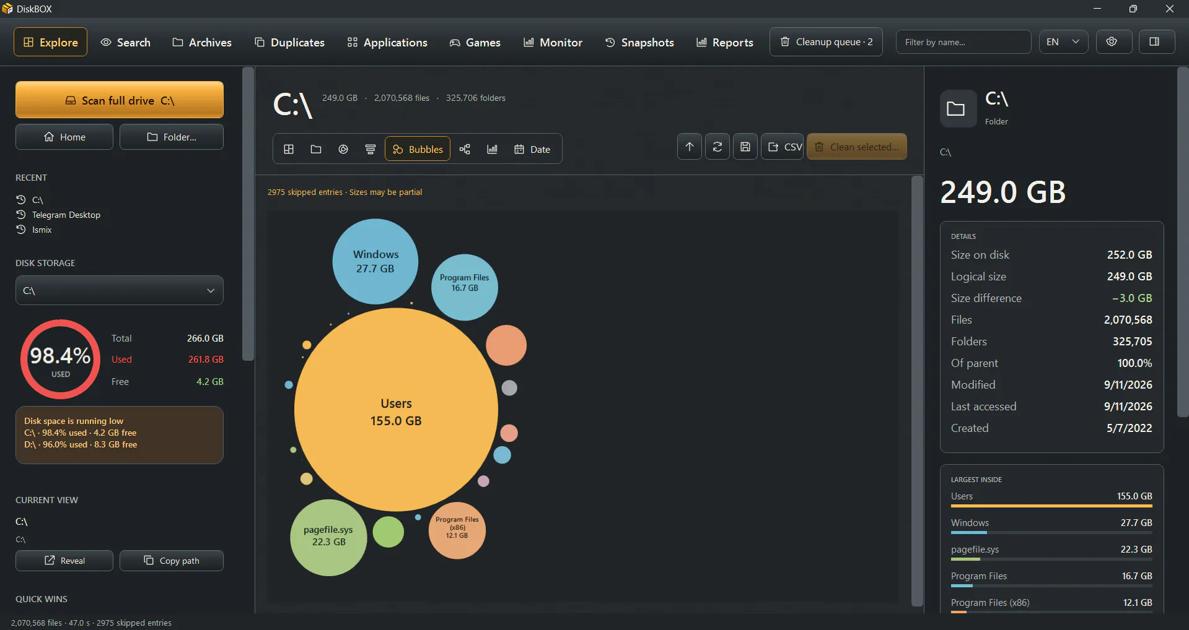Select unlabeled green bubble beside pagefile.sys
Image resolution: width=1189 pixels, height=630 pixels.
click(388, 532)
